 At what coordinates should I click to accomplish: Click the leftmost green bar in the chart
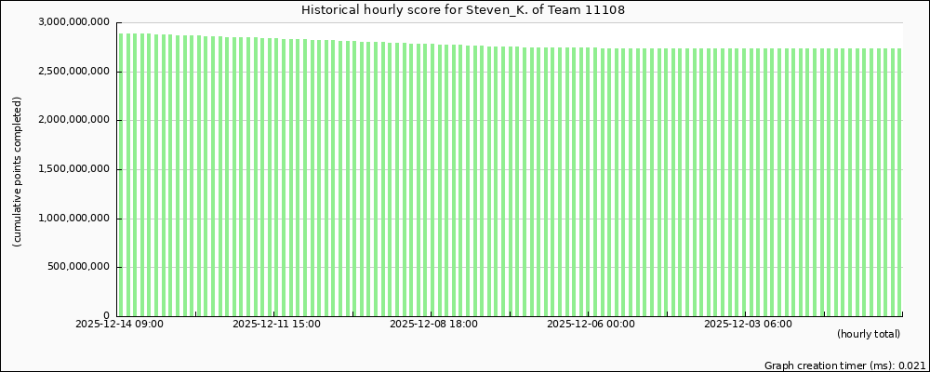click(x=122, y=177)
